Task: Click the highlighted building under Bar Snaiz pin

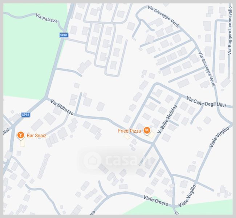Action: coord(23,143)
